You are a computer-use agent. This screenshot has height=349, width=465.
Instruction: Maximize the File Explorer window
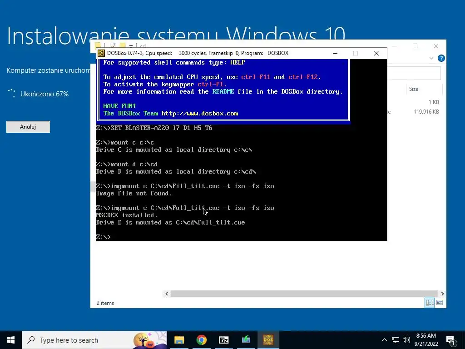tap(415, 46)
